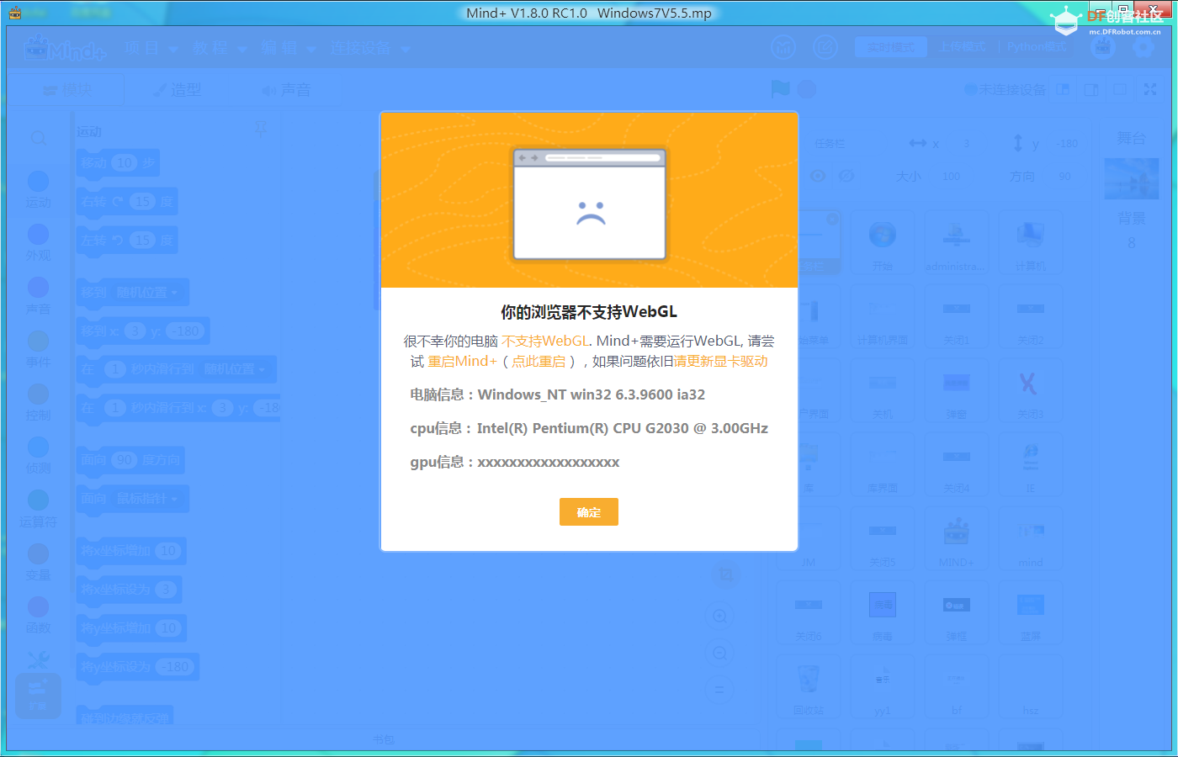Open the 请更新显卡驱动 link

tap(720, 362)
